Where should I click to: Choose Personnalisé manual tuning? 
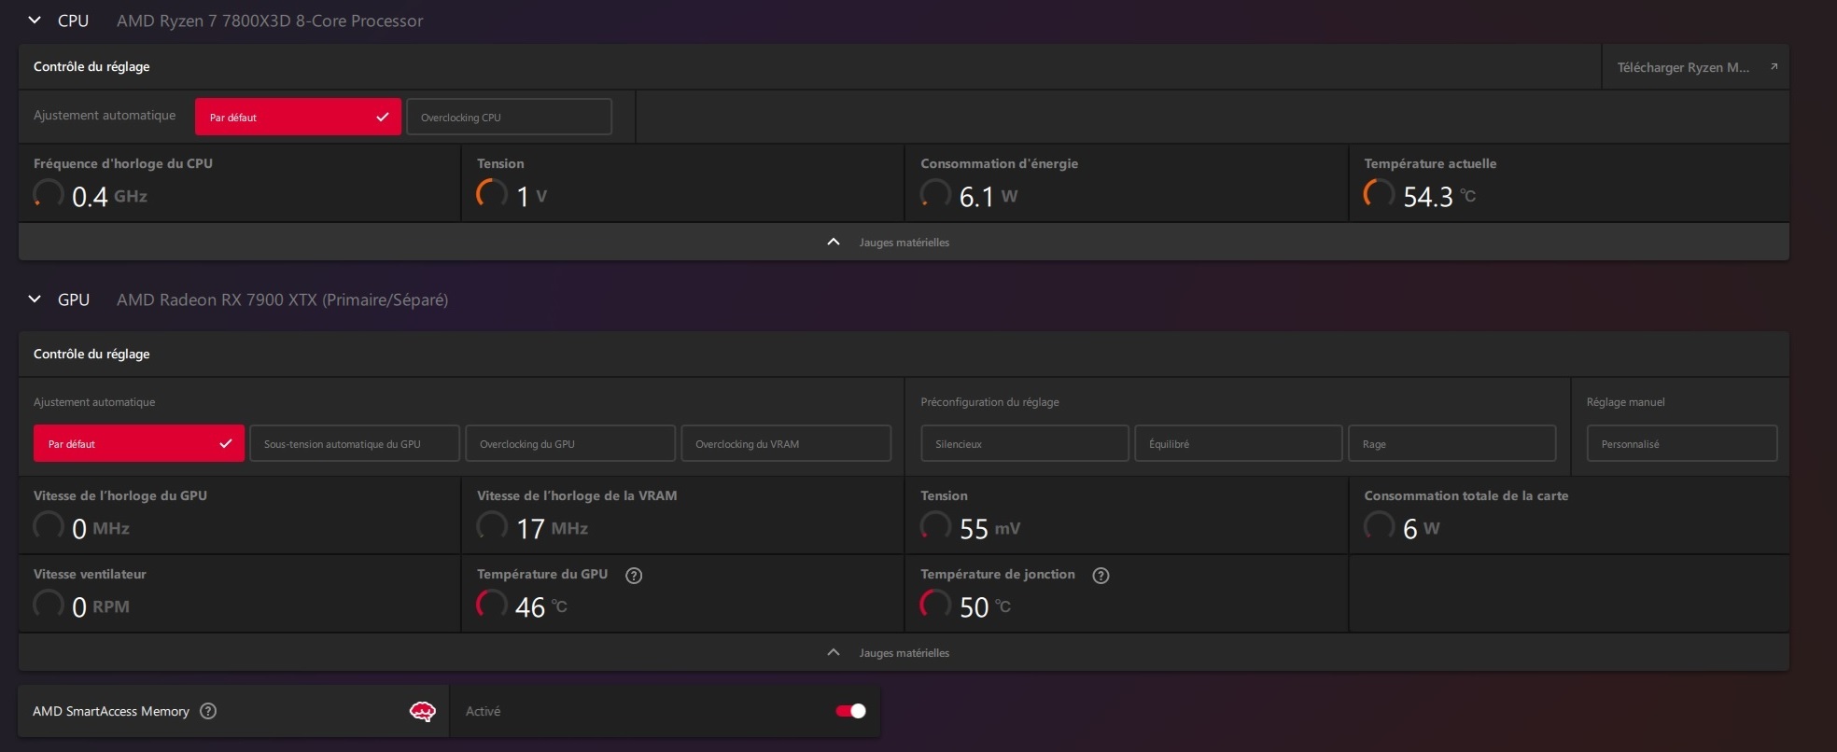click(x=1682, y=443)
